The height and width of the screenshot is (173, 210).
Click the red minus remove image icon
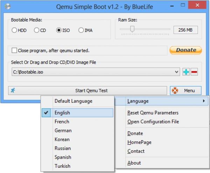pyautogui.click(x=194, y=72)
